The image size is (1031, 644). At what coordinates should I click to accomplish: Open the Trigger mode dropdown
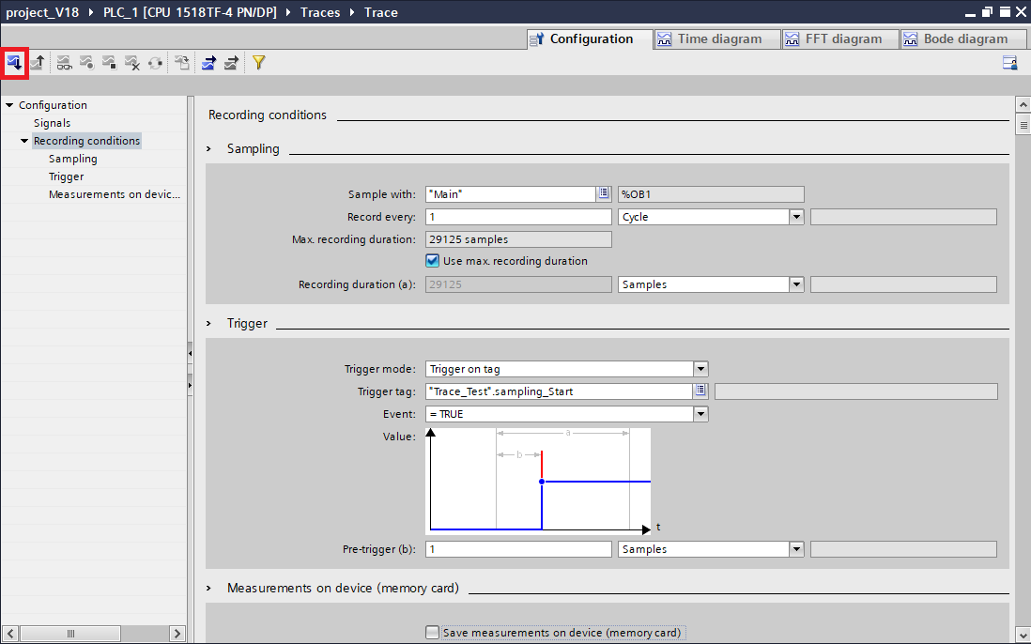[x=700, y=369]
